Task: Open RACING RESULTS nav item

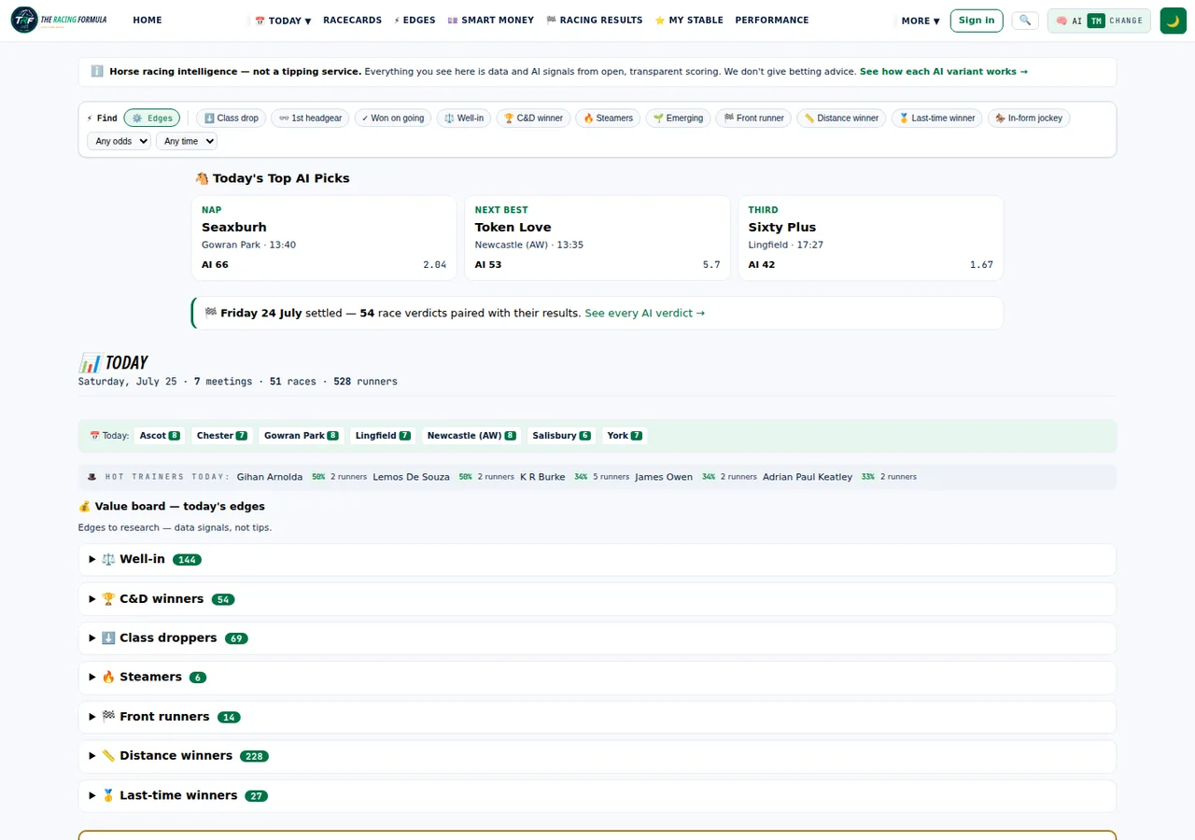Action: coord(594,20)
